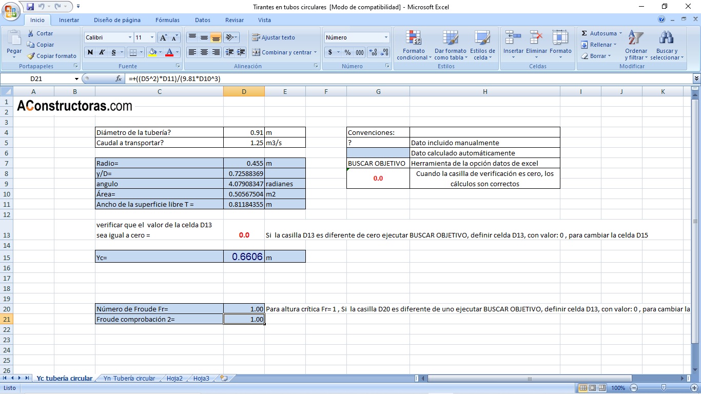Screen dimensions: 701x394
Task: Decrease font size with the small A
Action: tap(174, 37)
